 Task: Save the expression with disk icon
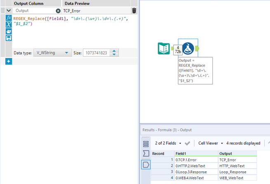pos(9,38)
